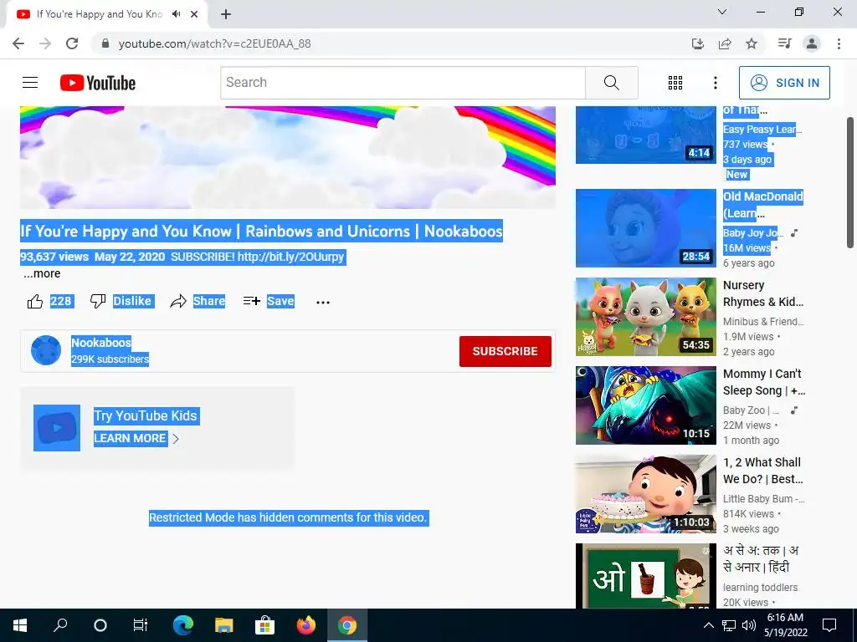The image size is (857, 642).
Task: Open a new browser tab
Action: coord(226,15)
